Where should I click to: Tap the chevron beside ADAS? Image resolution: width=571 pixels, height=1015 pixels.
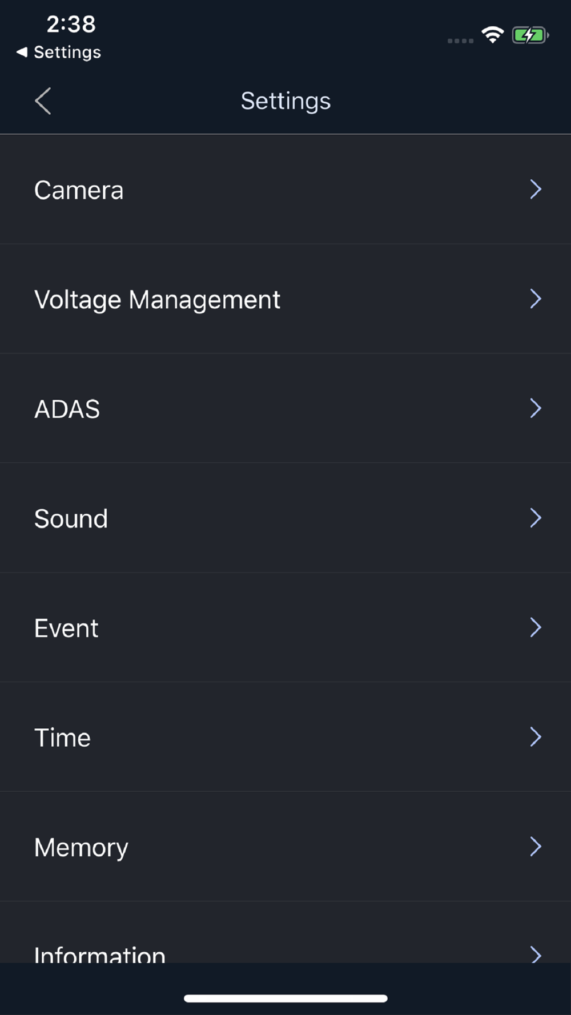pyautogui.click(x=535, y=408)
